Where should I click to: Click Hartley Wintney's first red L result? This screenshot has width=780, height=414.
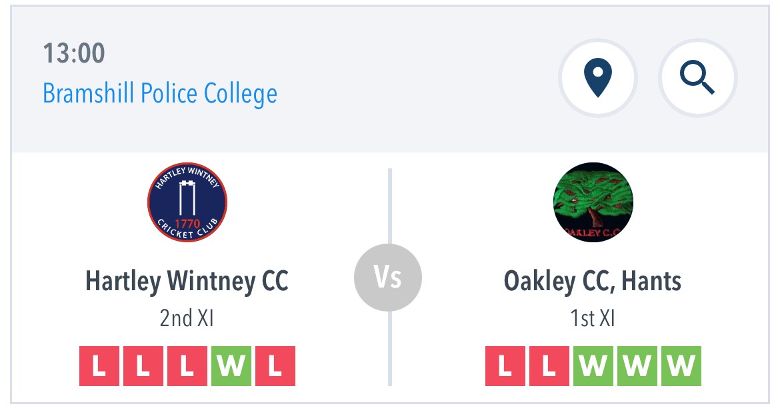[x=99, y=366]
